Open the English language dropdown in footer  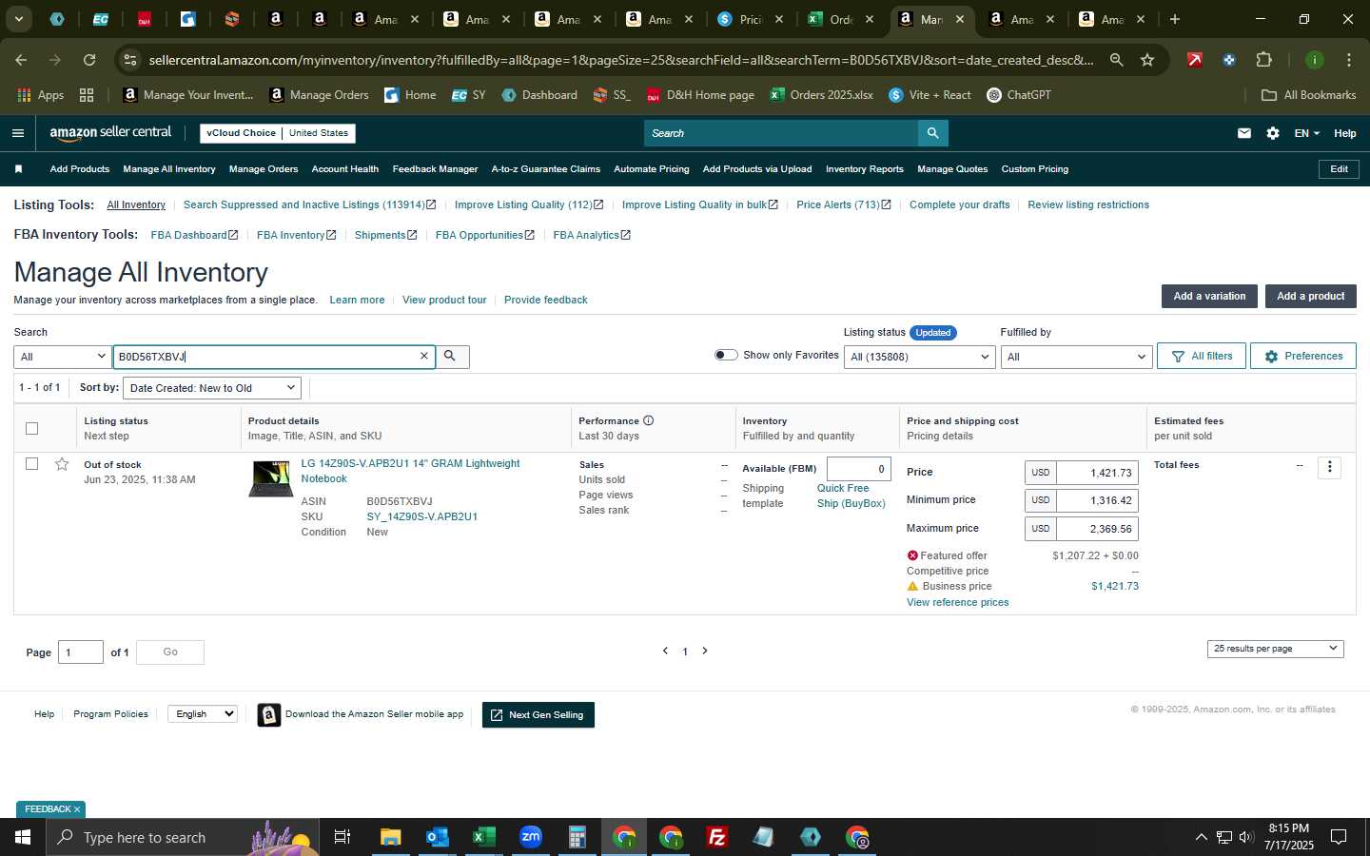tap(202, 714)
